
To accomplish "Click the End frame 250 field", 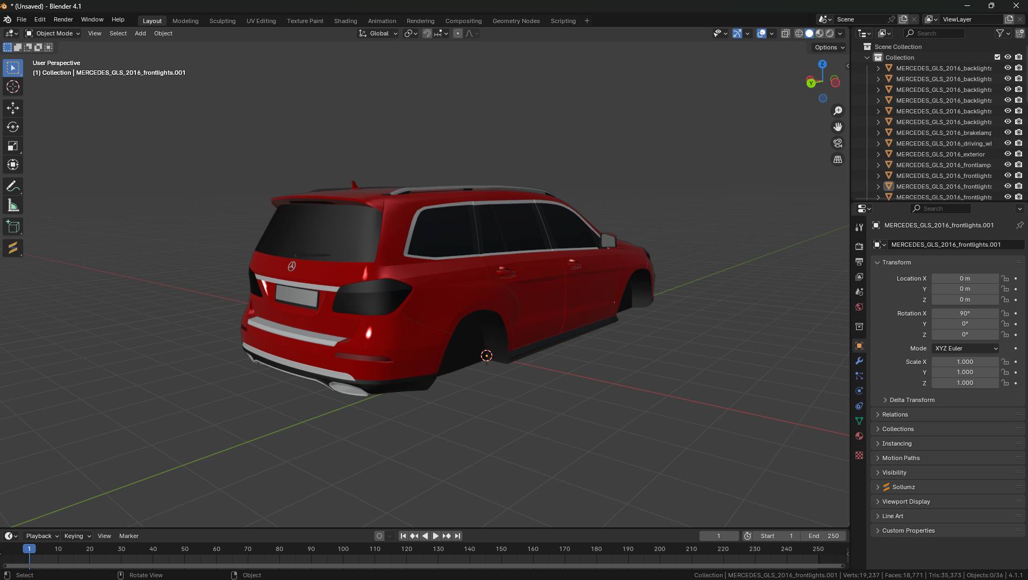I will point(823,536).
